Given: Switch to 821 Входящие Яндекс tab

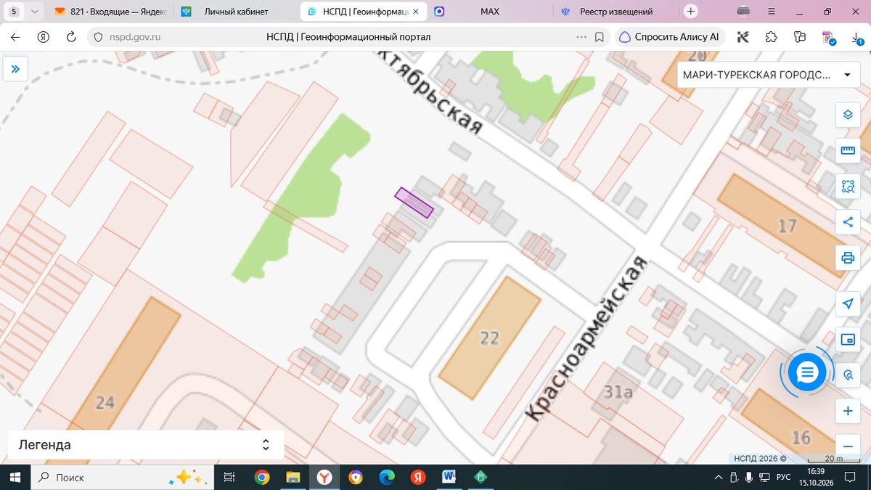Looking at the screenshot, I should pos(111,12).
